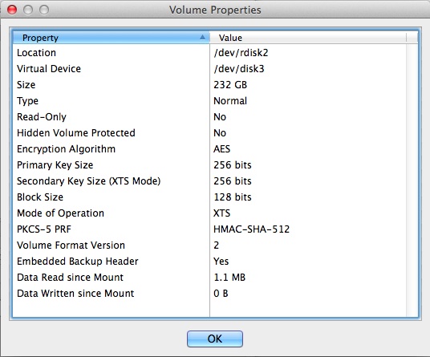Close the Volume Properties window
This screenshot has height=357, width=430.
[x=12, y=10]
